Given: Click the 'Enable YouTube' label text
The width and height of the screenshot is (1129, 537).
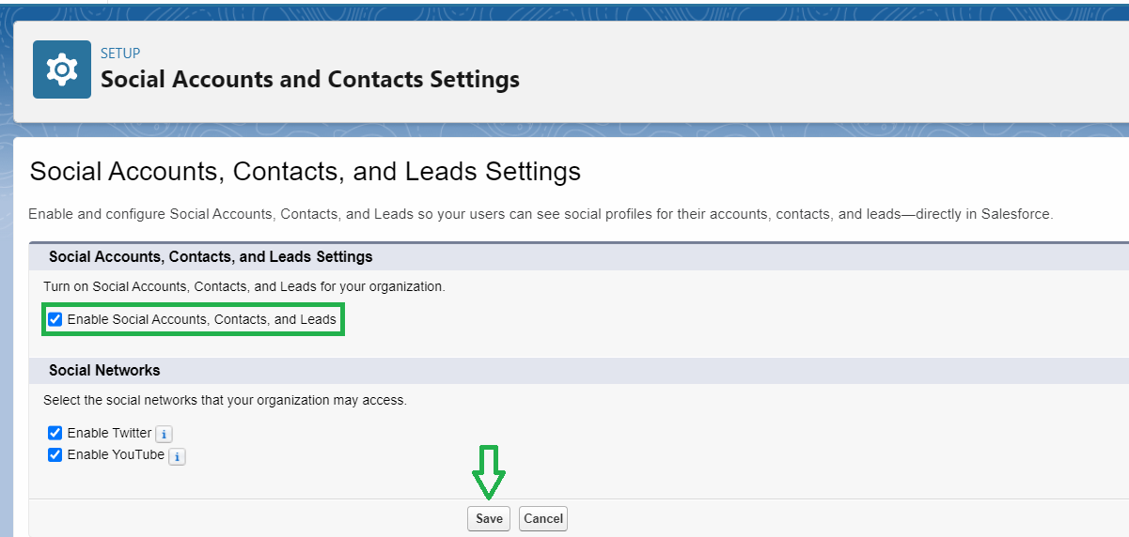Looking at the screenshot, I should pos(116,454).
